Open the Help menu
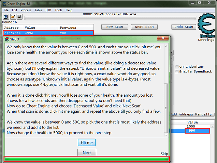This screenshot has width=217, height=163. [x=69, y=10]
